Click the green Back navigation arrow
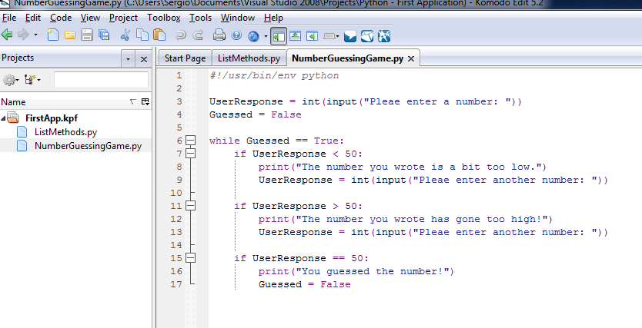 7,35
